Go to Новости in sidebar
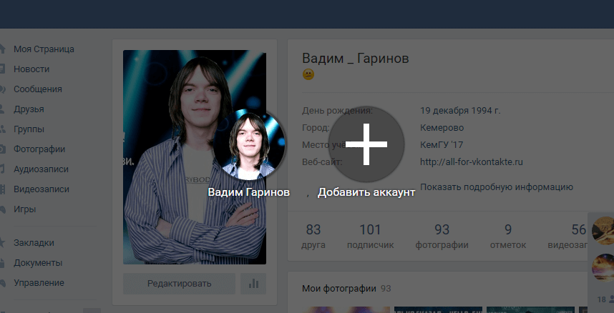This screenshot has width=614, height=313. 31,69
